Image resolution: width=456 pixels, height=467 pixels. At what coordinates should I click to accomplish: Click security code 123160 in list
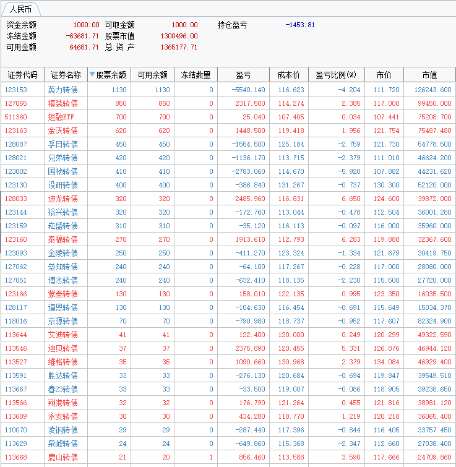16,239
